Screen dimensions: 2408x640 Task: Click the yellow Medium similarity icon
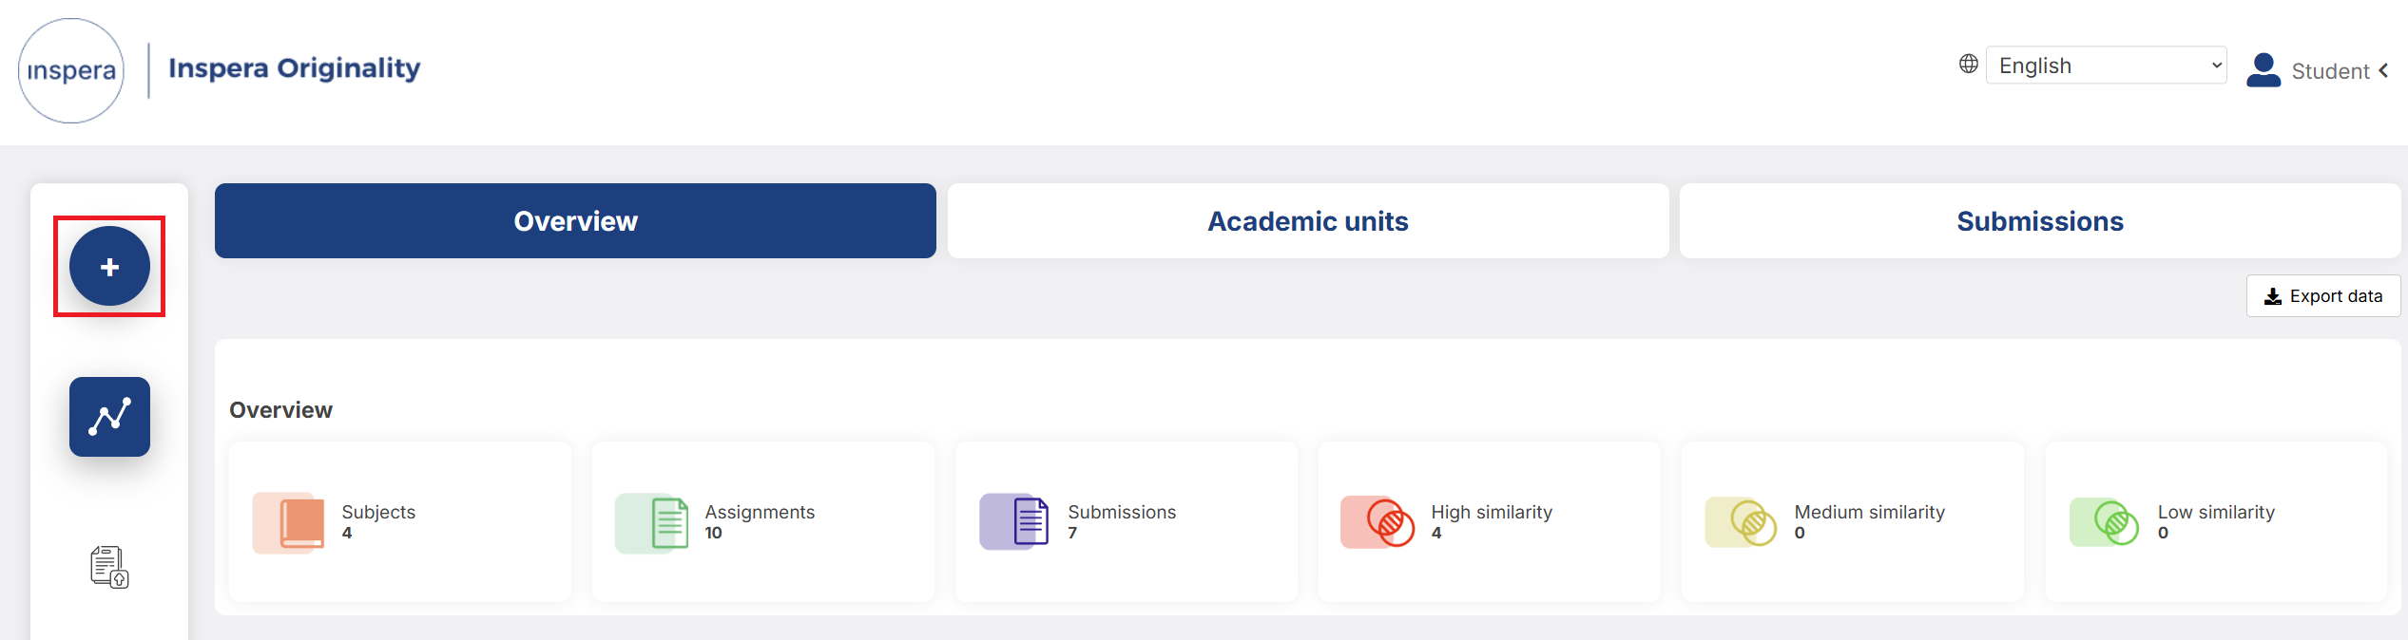pos(1741,521)
